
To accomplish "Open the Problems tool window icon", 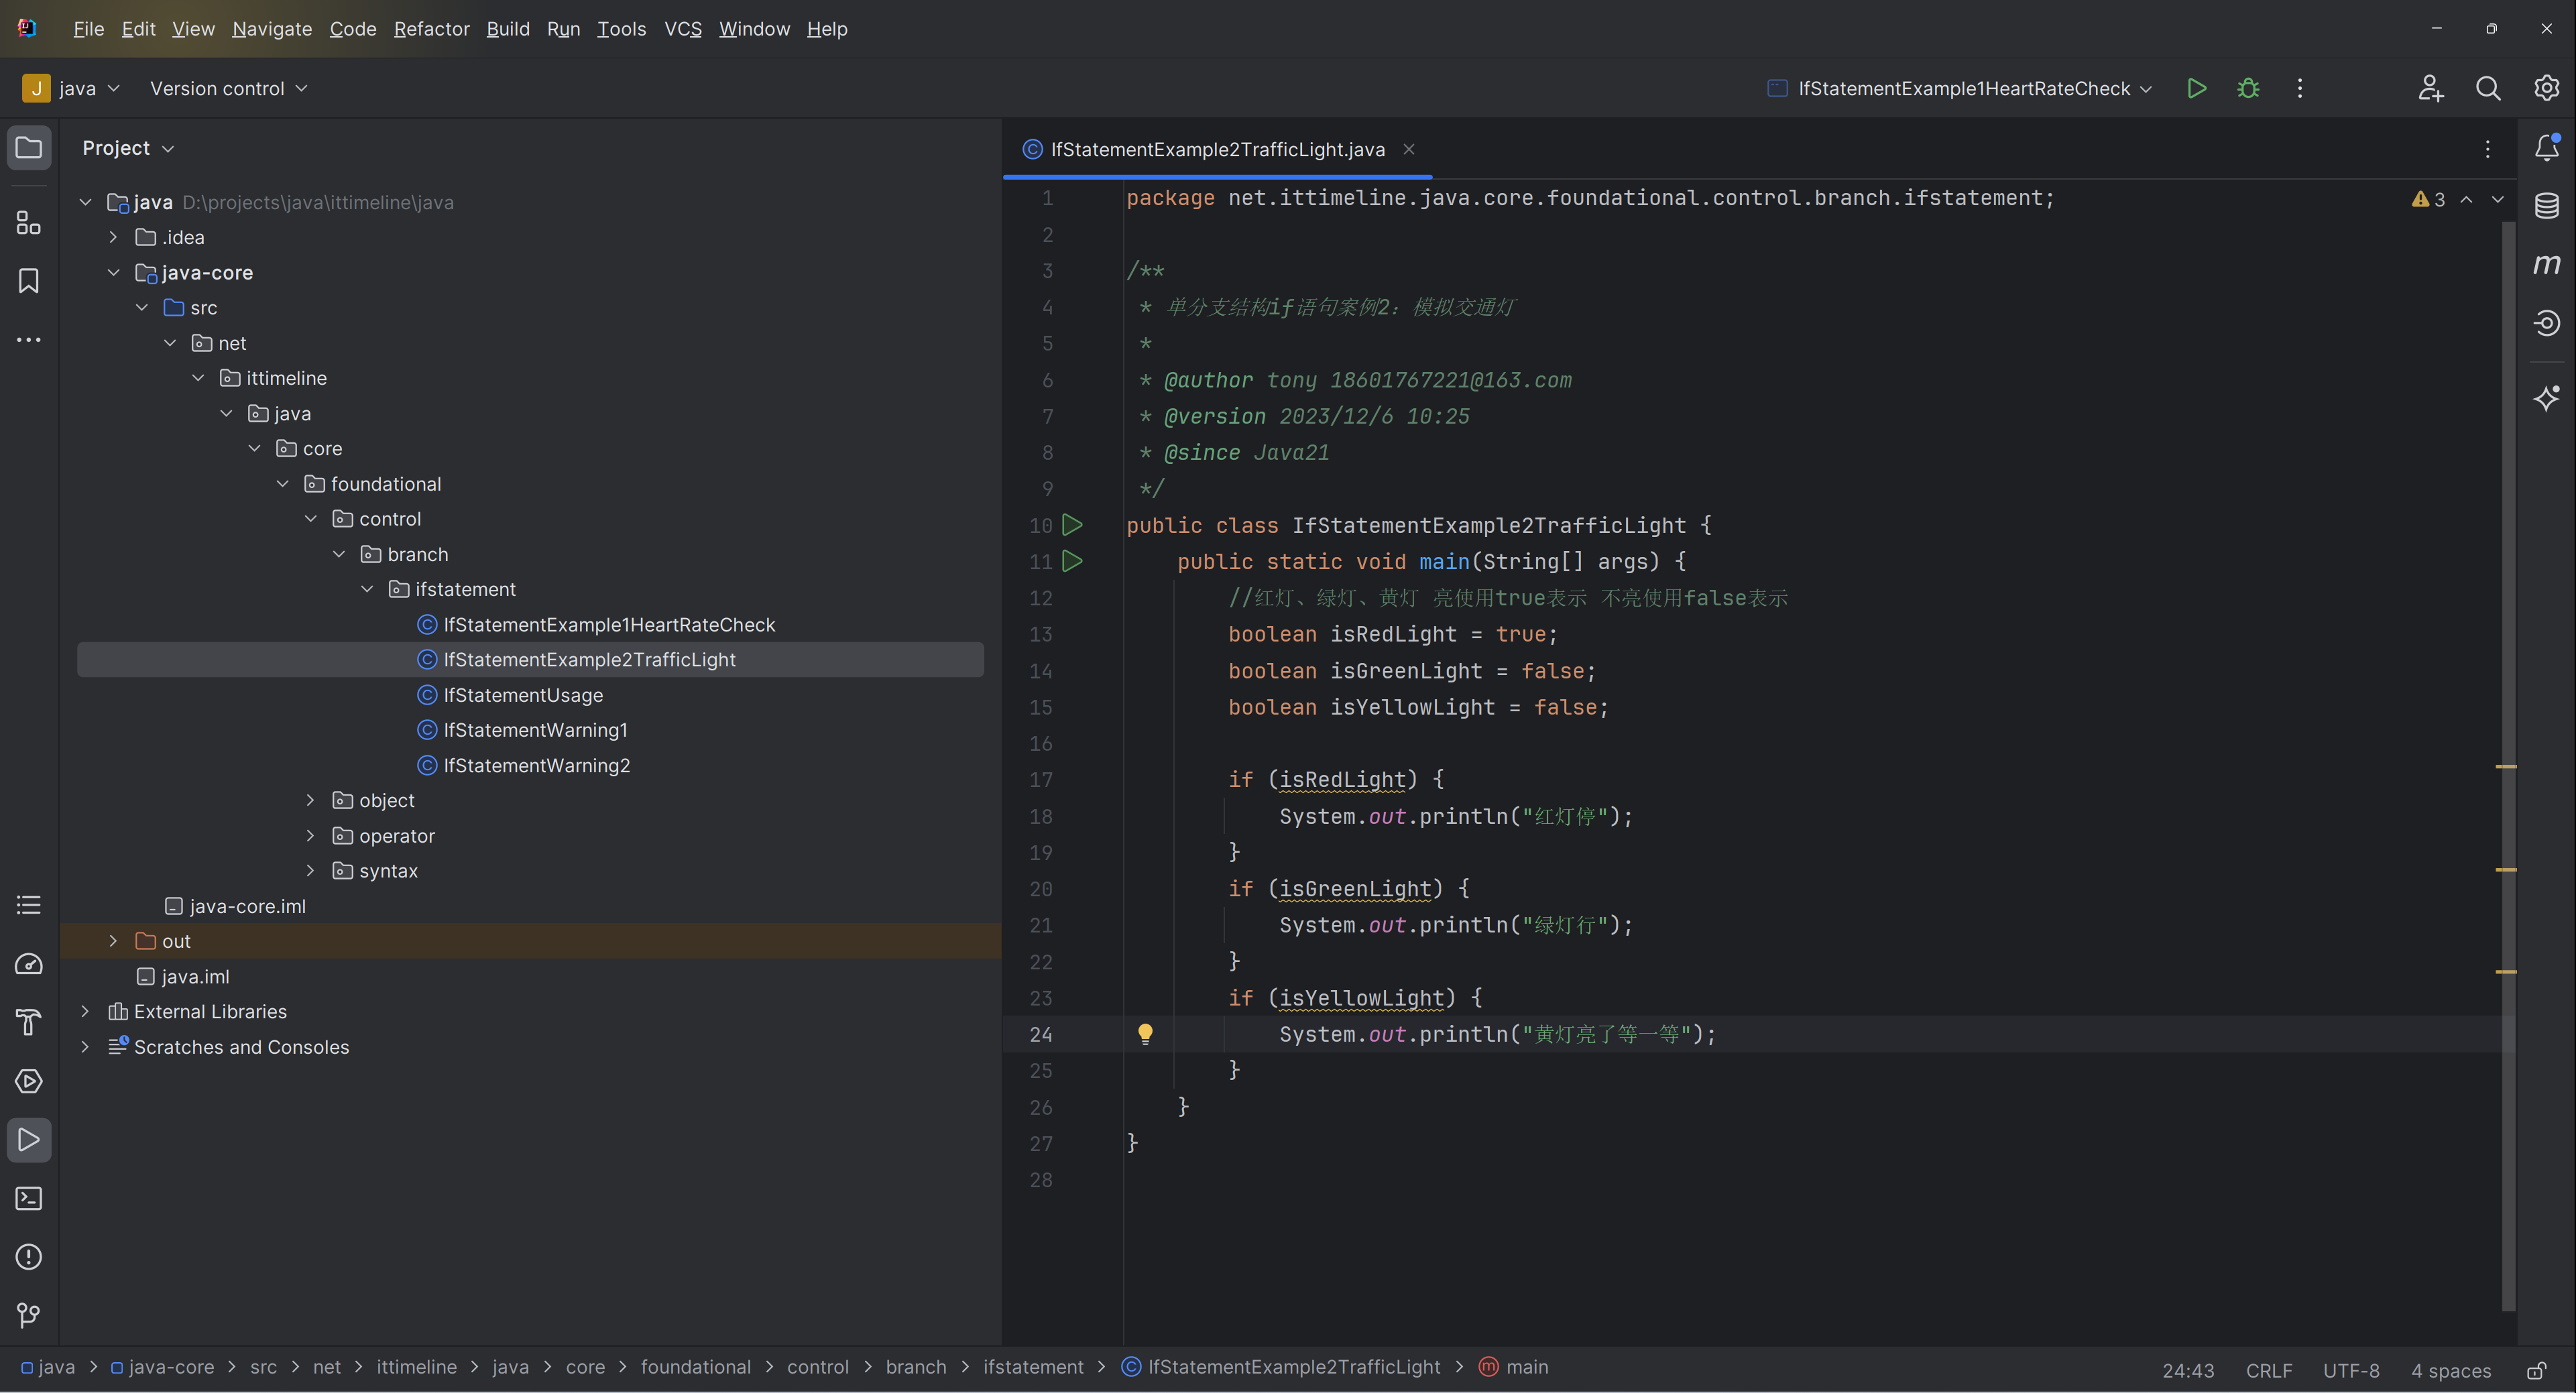I will pos(29,1257).
